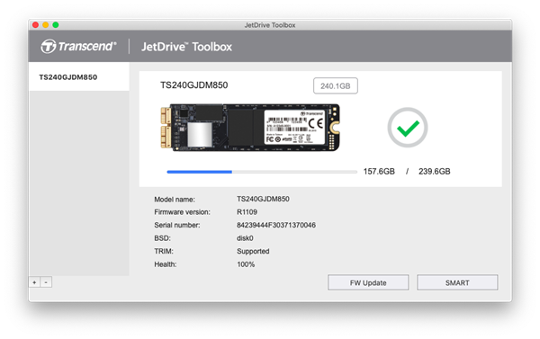Click the JetDrive Toolbox window title bar text
Viewport: 540px width, 339px height.
tap(270, 25)
